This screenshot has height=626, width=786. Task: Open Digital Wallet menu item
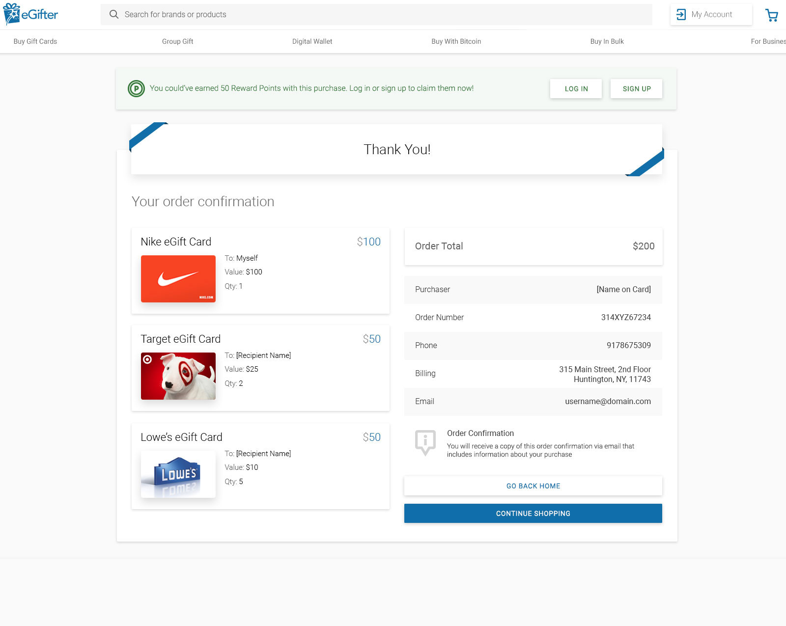click(312, 41)
